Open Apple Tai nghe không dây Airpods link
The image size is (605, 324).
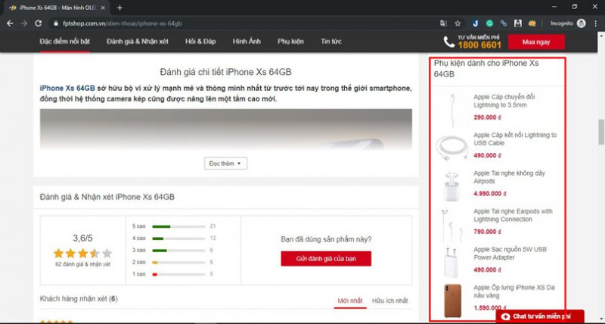point(509,177)
